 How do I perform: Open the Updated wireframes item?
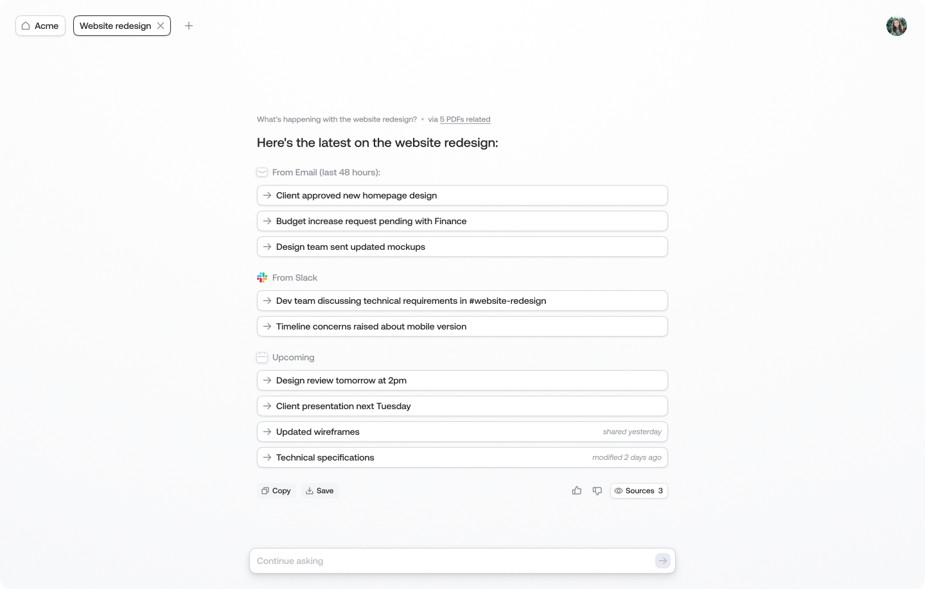point(463,432)
